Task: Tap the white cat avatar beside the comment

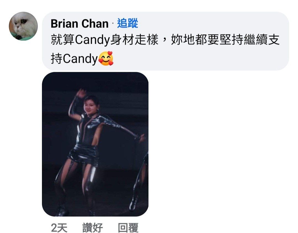Action: 23,26
